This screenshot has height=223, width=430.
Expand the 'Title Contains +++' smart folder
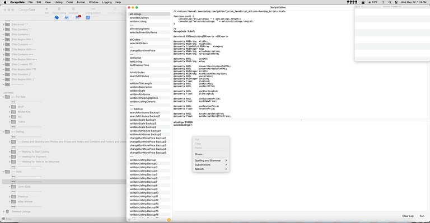tap(3, 54)
